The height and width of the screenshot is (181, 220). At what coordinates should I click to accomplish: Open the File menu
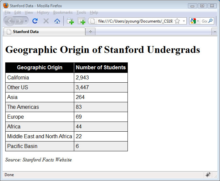pyautogui.click(x=8, y=12)
